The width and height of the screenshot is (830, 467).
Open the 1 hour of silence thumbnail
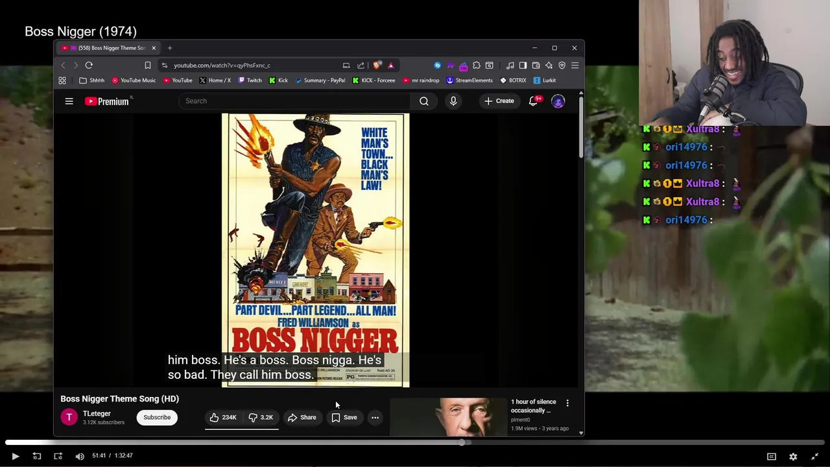[449, 416]
